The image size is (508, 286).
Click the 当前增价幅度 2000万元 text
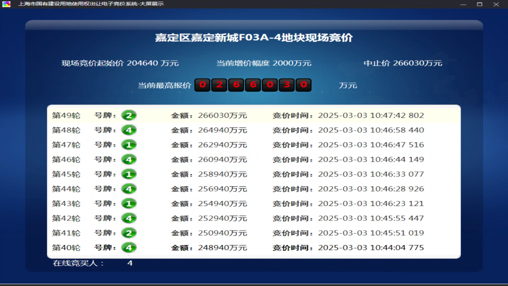[x=263, y=63]
